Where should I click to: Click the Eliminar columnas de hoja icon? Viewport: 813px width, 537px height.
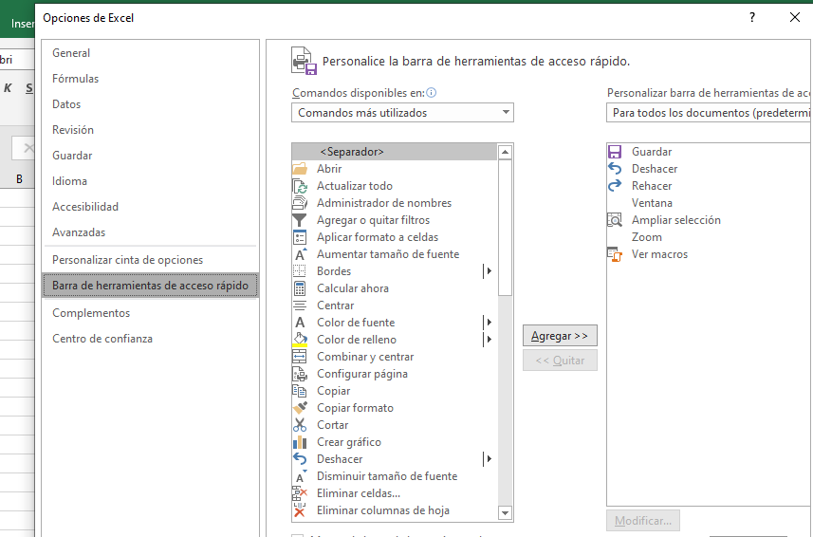(300, 510)
